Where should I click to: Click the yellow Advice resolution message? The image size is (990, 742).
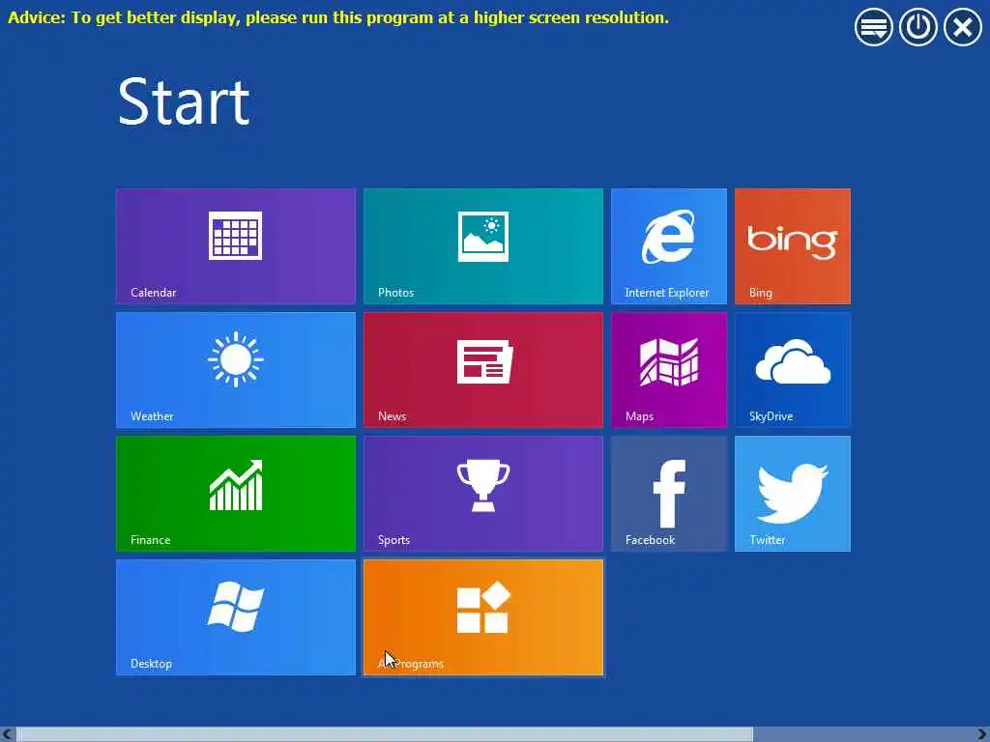(337, 17)
